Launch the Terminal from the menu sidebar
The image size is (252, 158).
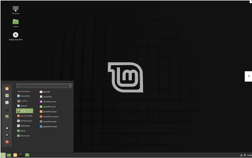pos(7,109)
